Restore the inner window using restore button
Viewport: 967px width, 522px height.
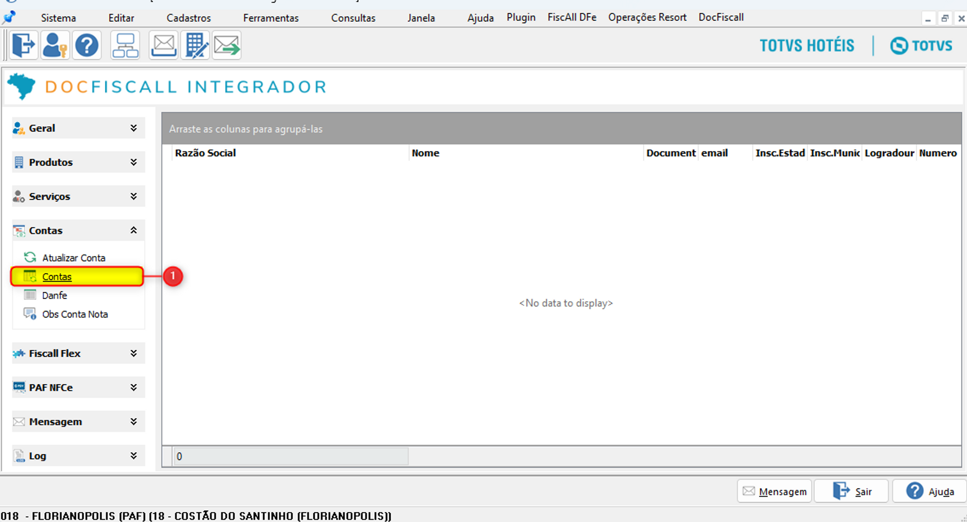point(944,18)
